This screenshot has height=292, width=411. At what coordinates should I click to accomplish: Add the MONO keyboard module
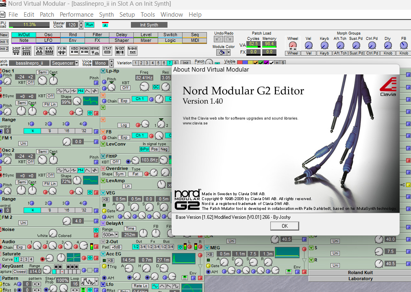pyautogui.click(x=85, y=51)
